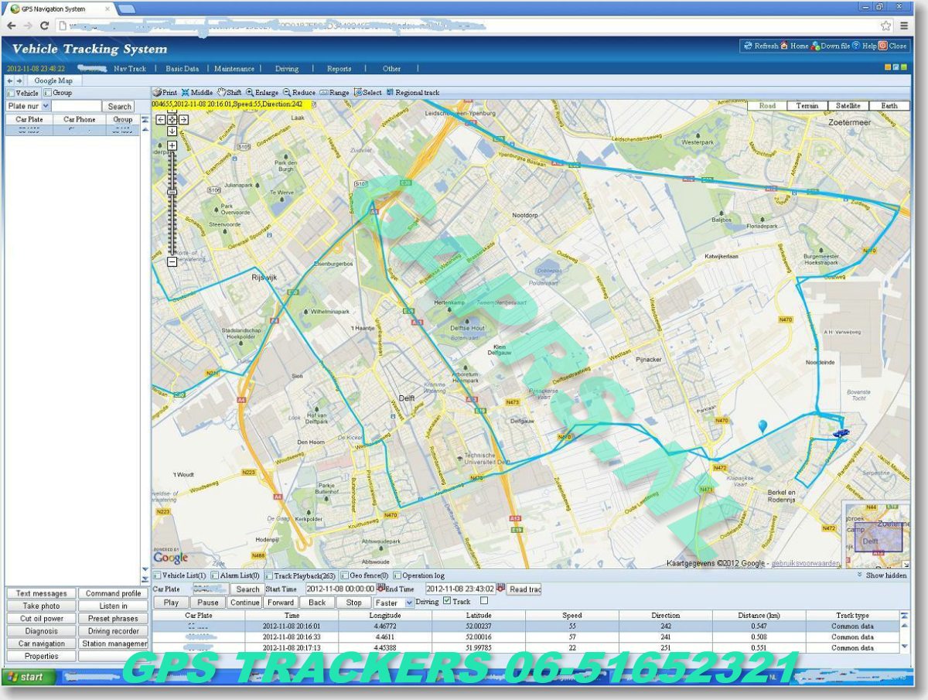928x700 pixels.
Task: Click the Down file icon
Action: click(815, 46)
